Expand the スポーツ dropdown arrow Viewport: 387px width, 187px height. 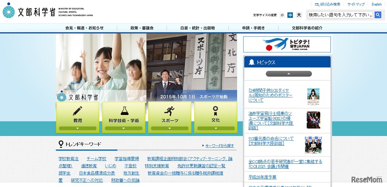click(169, 128)
